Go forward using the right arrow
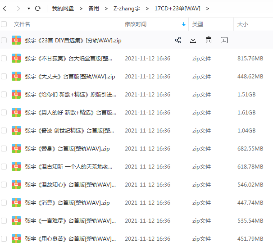Image resolution: width=273 pixels, height=247 pixels. point(18,9)
